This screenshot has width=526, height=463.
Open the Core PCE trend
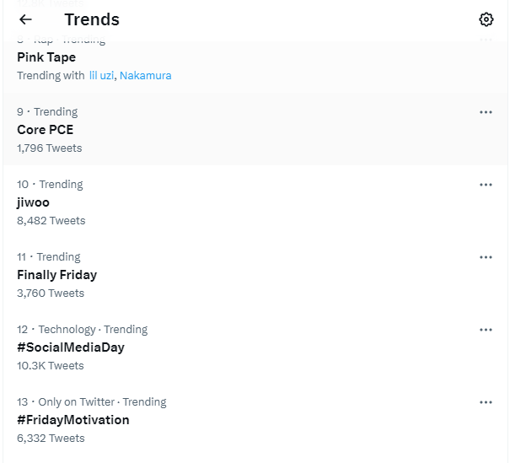(x=46, y=130)
